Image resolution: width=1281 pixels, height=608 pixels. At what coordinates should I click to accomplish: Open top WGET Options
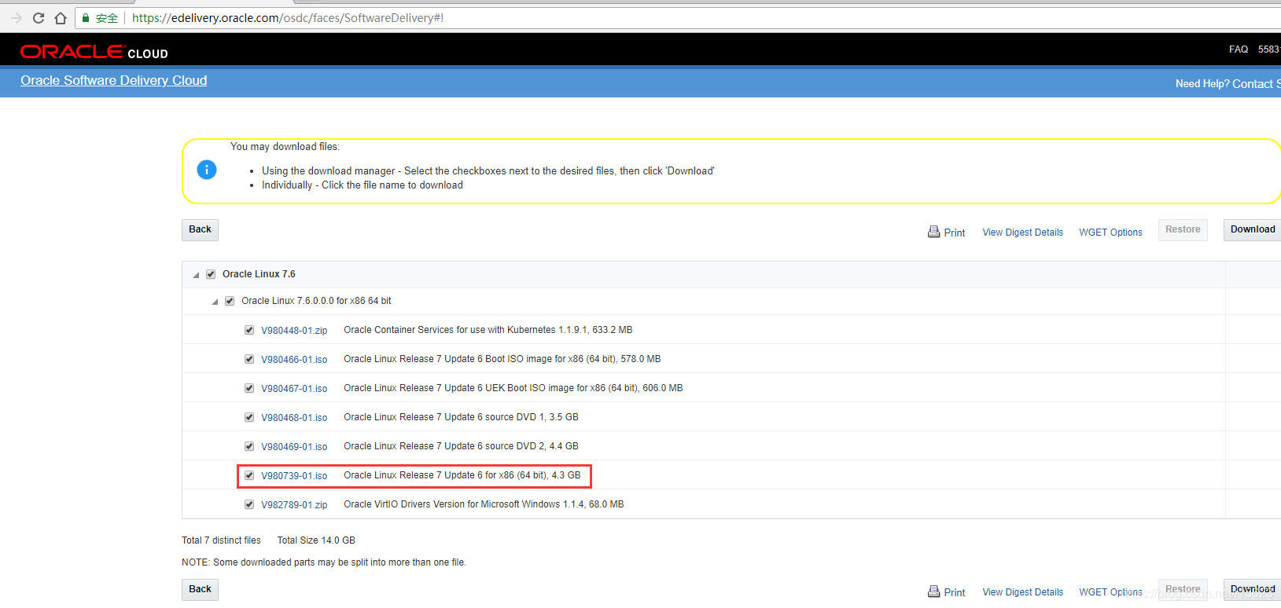[1111, 233]
